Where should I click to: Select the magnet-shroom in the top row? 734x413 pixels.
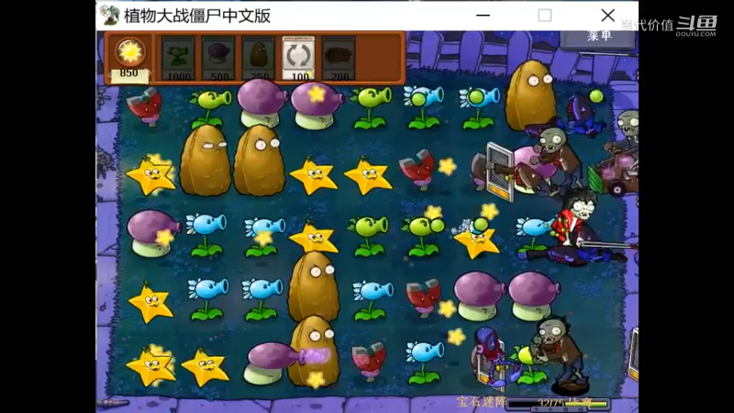(145, 106)
